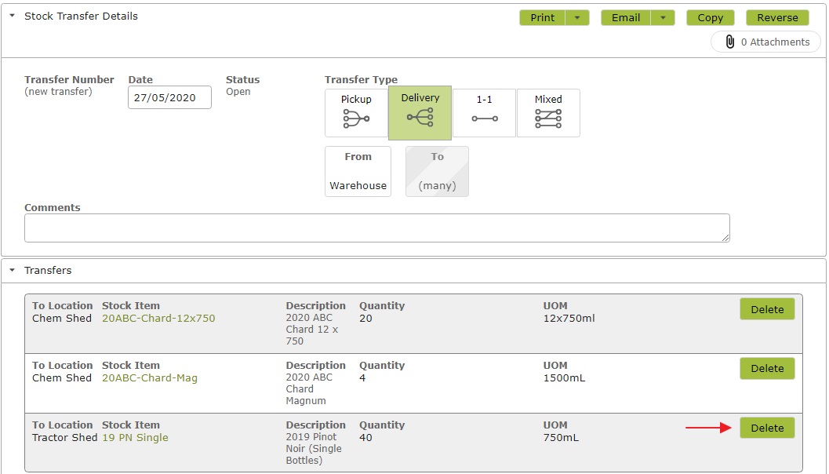Screen dimensions: 829x474
Task: Click the UOM value 750mL
Action: point(561,437)
